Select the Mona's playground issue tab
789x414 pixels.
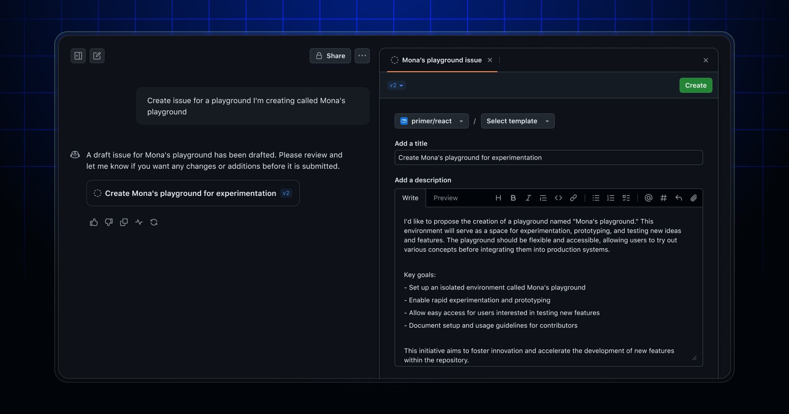point(442,60)
